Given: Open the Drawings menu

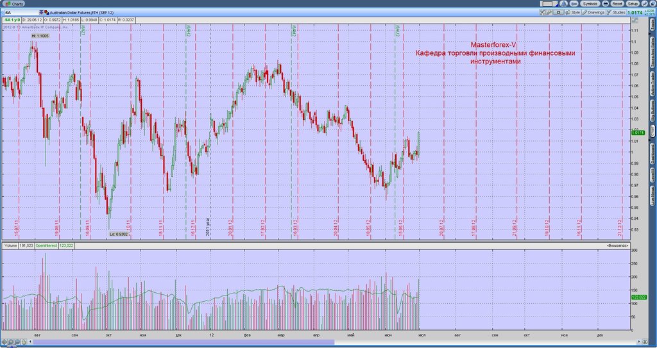Looking at the screenshot, I should 593,13.
